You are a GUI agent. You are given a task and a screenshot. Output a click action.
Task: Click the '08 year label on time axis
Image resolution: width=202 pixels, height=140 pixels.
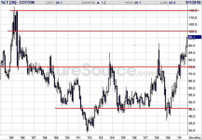[x=157, y=137]
